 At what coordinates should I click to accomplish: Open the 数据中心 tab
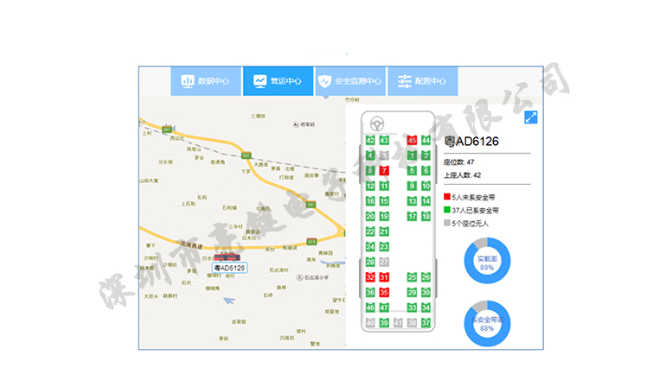tap(205, 81)
